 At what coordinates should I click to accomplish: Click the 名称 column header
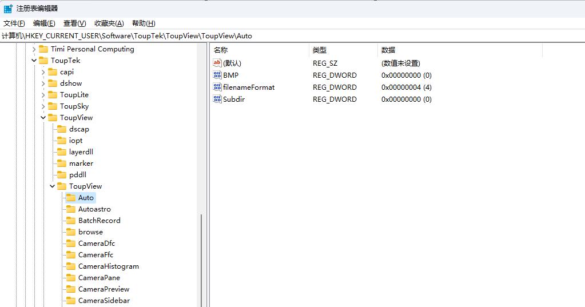point(221,50)
